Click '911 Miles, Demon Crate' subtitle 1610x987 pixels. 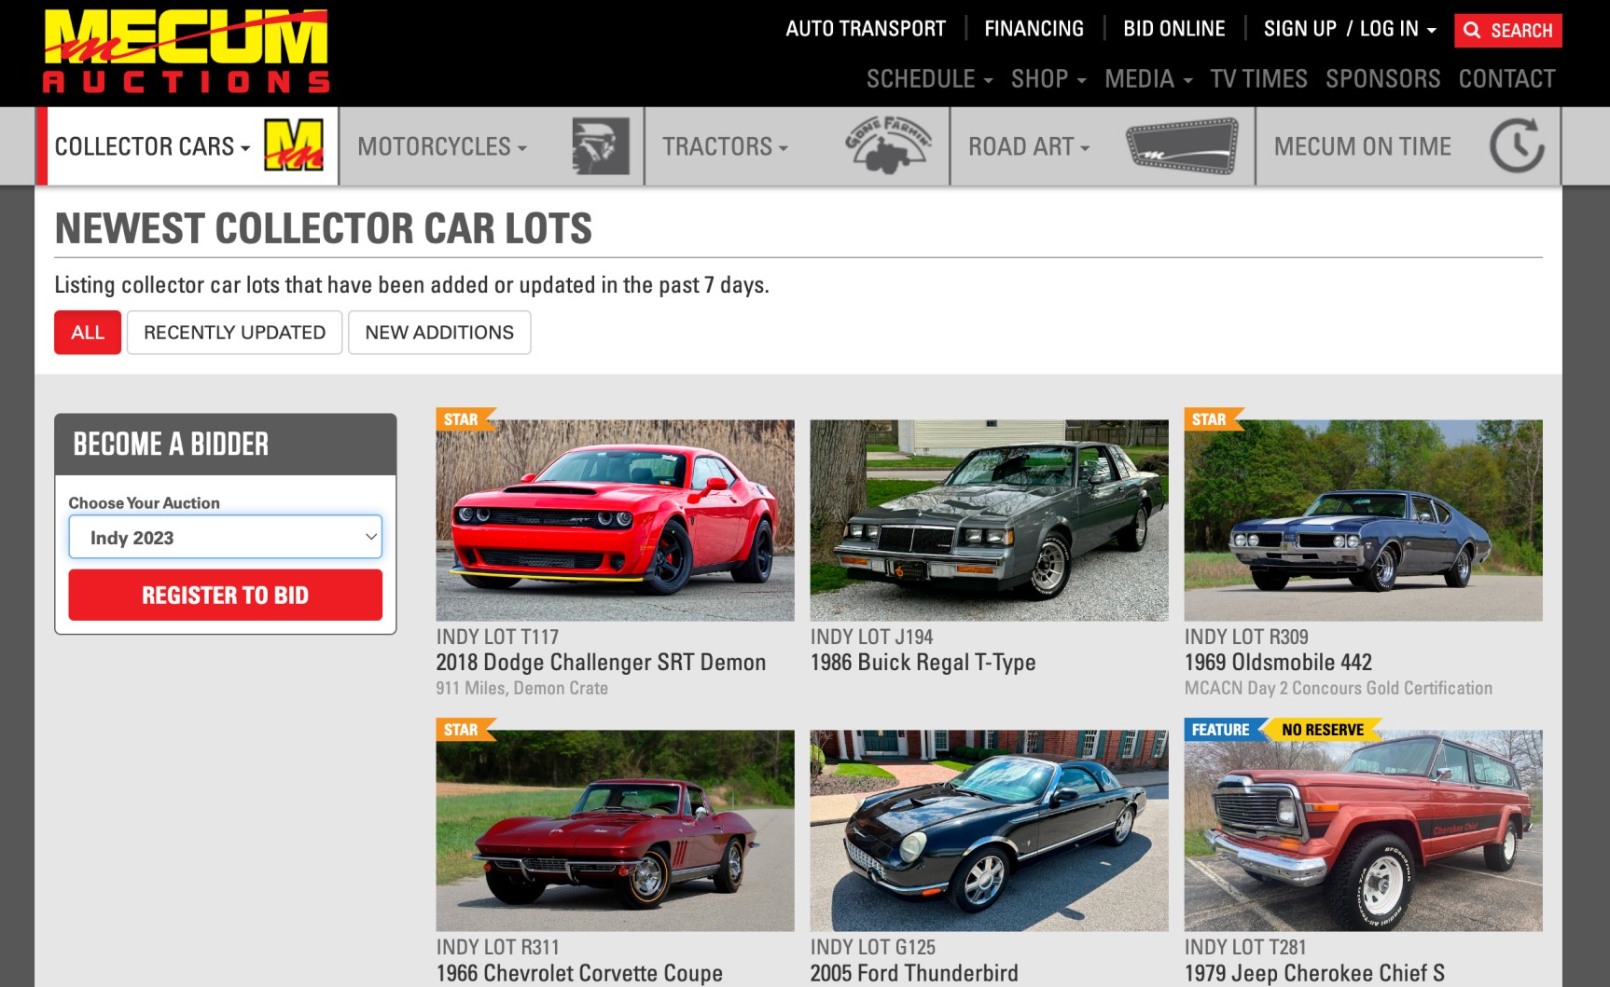pyautogui.click(x=521, y=688)
